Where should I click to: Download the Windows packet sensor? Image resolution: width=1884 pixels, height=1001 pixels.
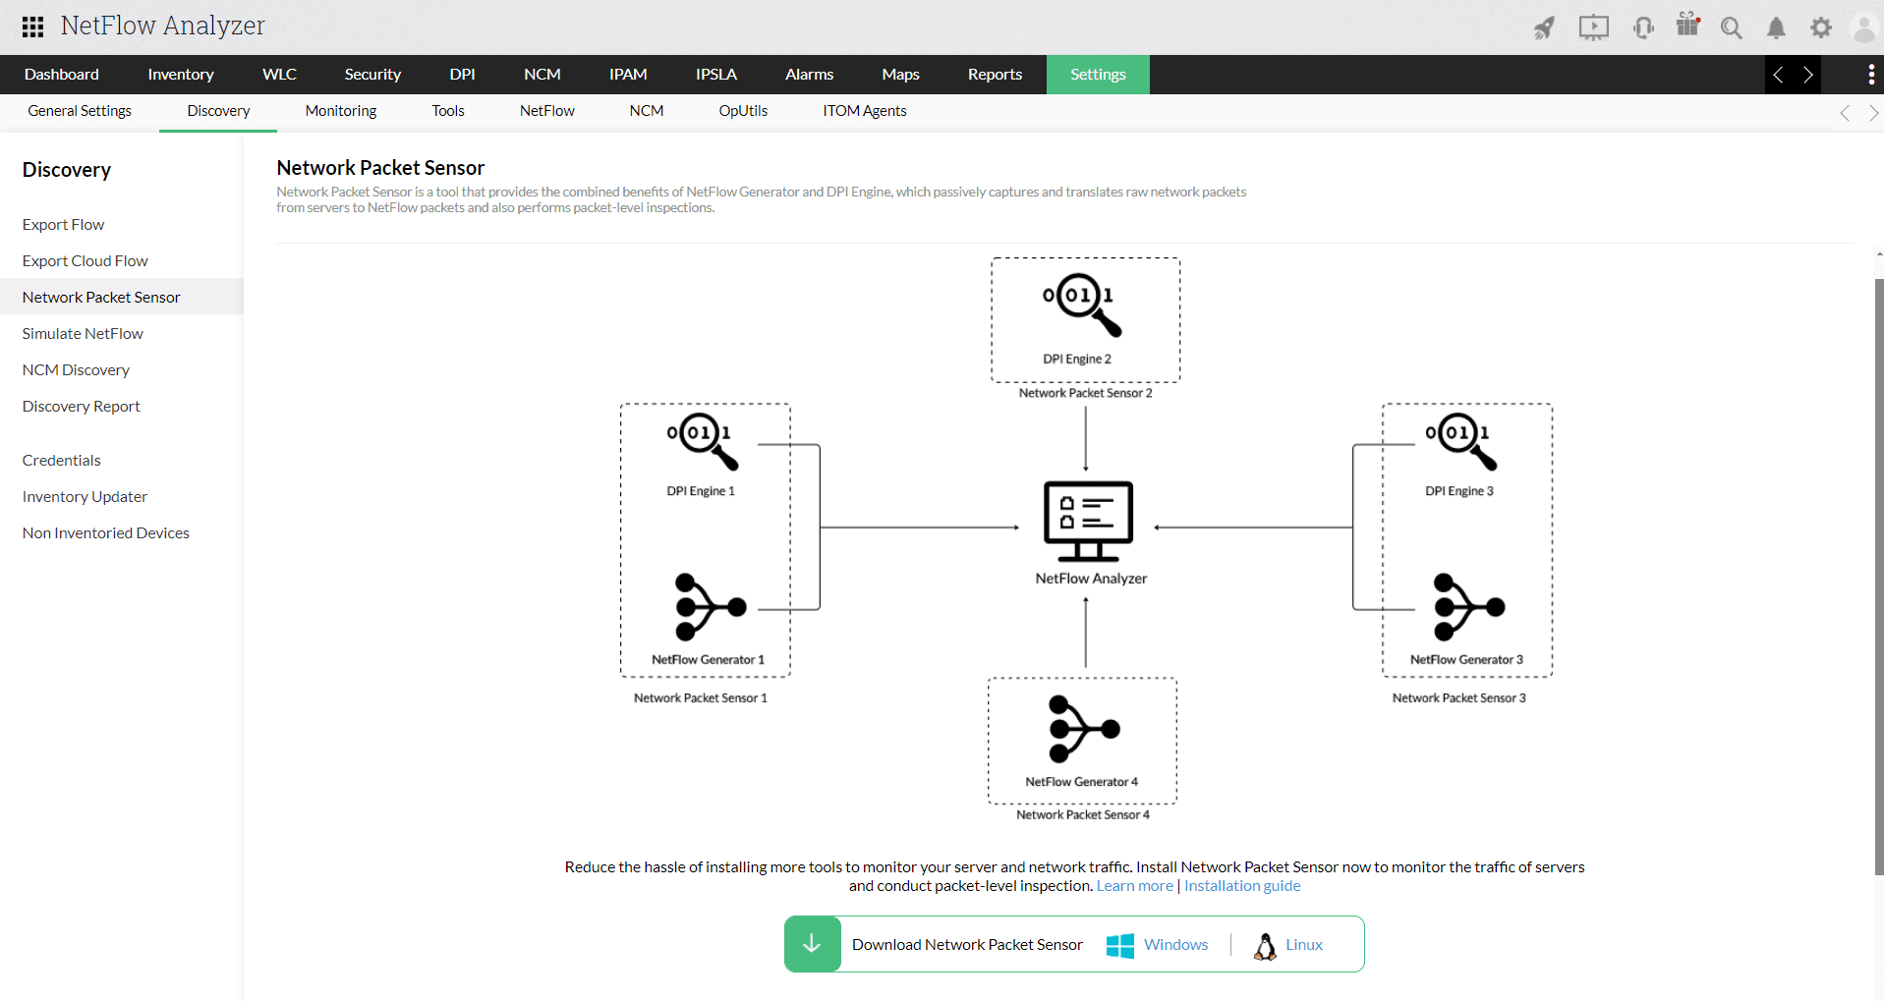1176,945
